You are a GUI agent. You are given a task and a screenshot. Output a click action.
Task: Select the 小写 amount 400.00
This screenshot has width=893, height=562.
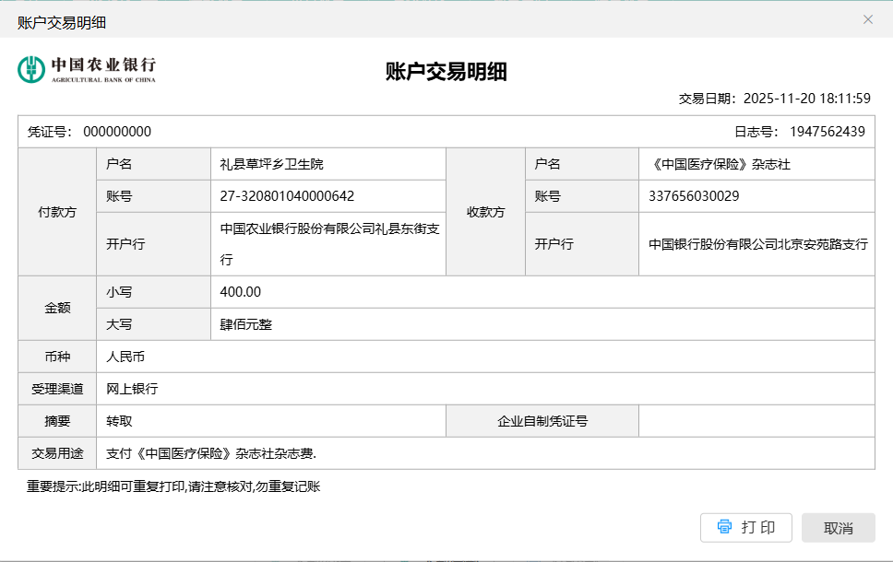point(241,292)
